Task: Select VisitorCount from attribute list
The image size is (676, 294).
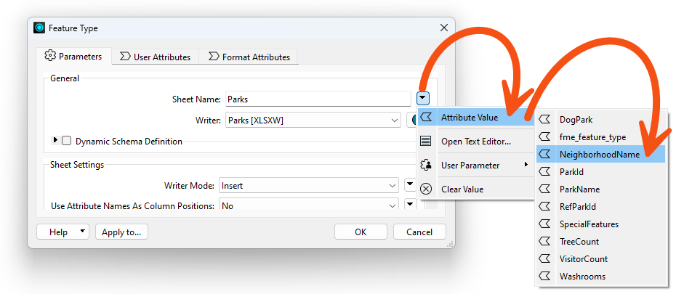Action: click(600, 258)
